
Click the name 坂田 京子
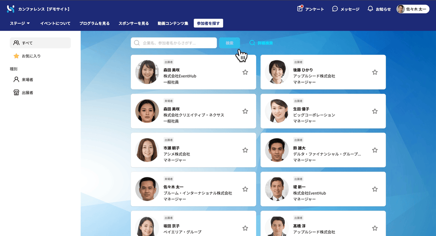pos(172,226)
